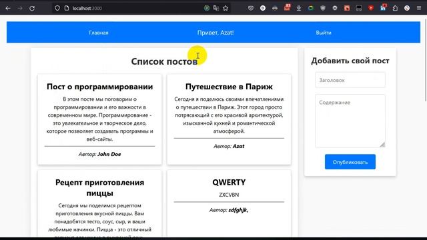Screen dimensions: 427x240
Task: Focus the Содержание text area
Action: click(x=350, y=121)
